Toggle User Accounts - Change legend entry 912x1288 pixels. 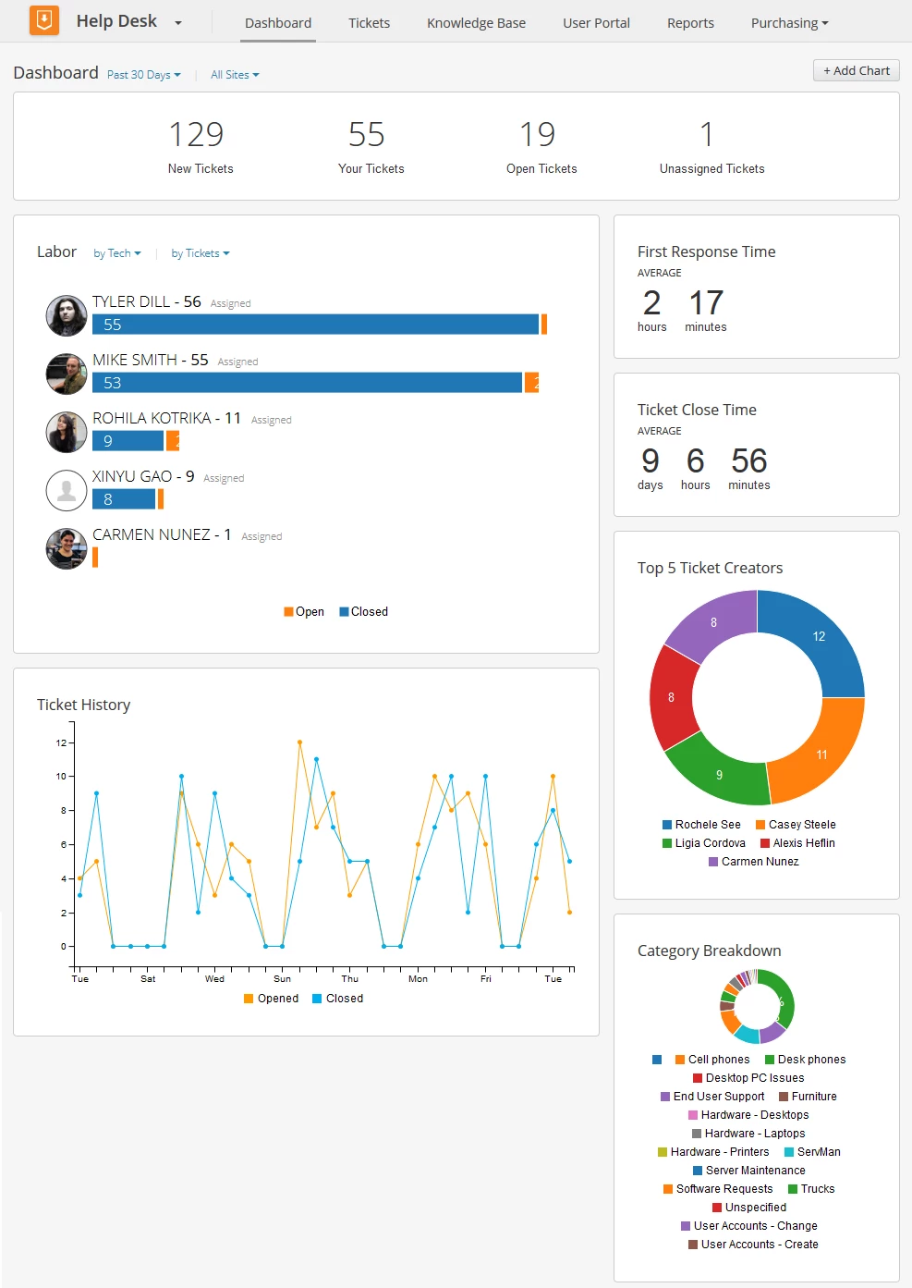(749, 1226)
